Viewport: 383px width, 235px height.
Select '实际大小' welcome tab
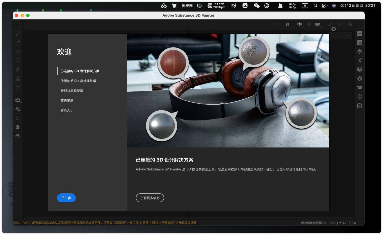[x=67, y=110]
